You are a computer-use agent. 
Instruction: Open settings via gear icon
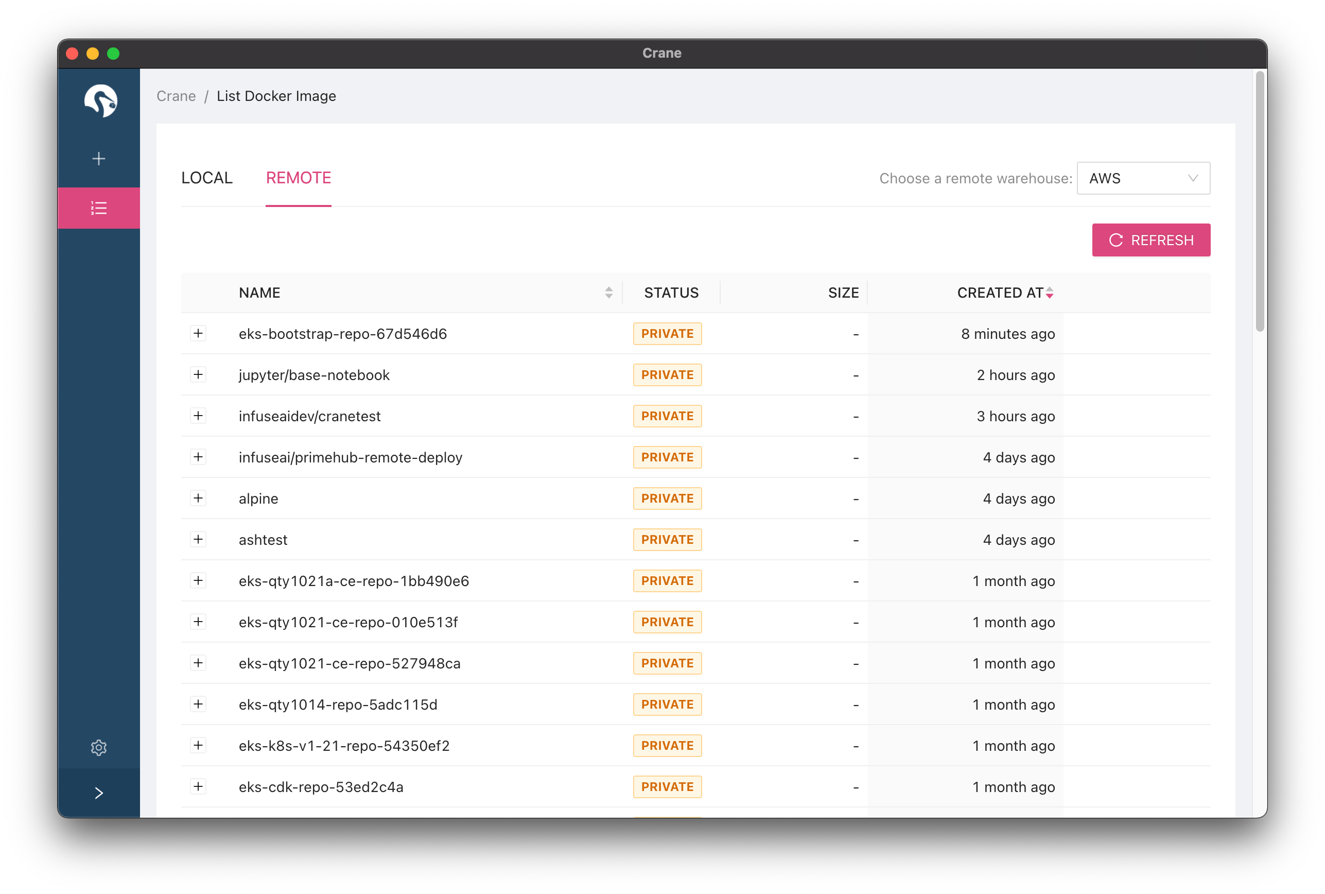pos(99,747)
